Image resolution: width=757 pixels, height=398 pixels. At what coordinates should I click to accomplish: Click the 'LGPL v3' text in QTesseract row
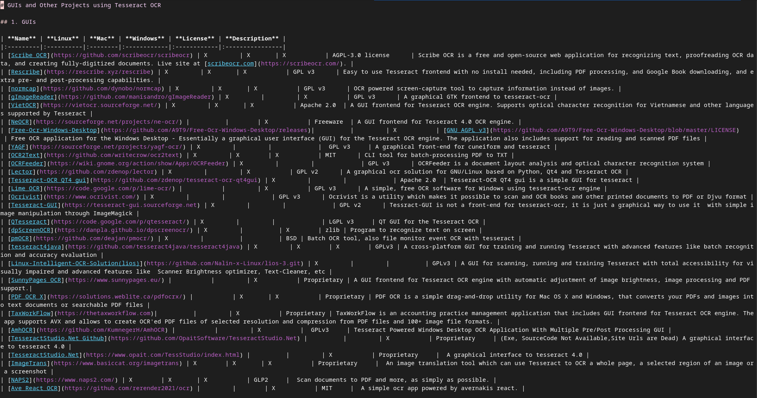(x=341, y=222)
